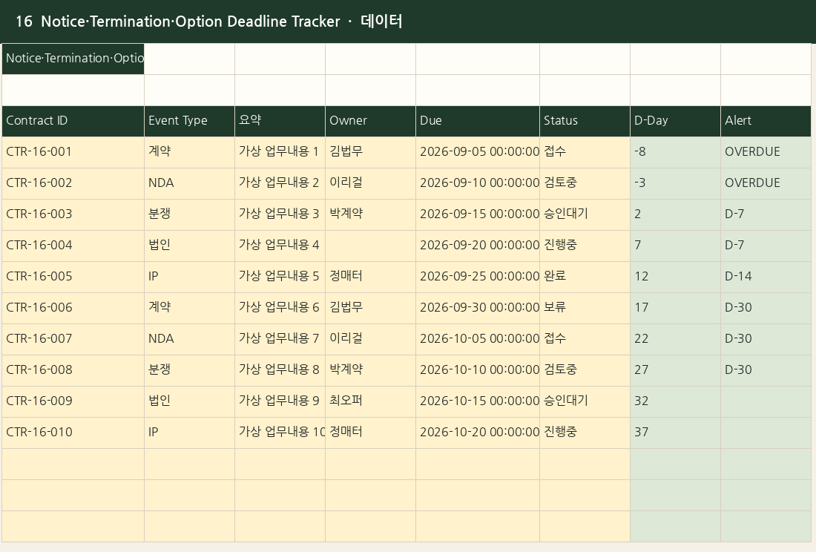Select the empty Owner cell for CTR-16-004

pos(370,246)
